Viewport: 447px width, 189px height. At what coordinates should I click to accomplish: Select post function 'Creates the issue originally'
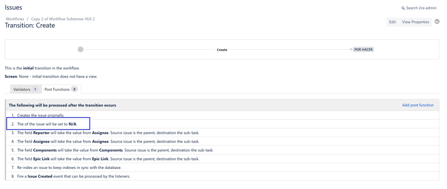(222, 115)
